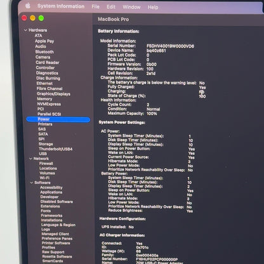Screen dimensions: 264x264
Task: Open the File menu
Action: click(96, 7)
